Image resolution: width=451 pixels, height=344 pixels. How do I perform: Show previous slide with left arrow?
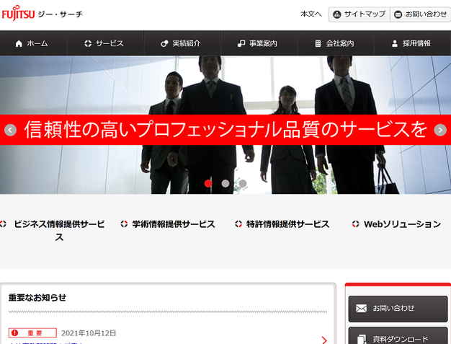pyautogui.click(x=10, y=130)
